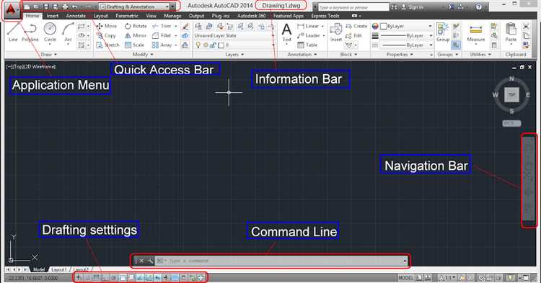Click the Help question mark icon
Image resolution: width=541 pixels, height=283 pixels.
pyautogui.click(x=478, y=6)
